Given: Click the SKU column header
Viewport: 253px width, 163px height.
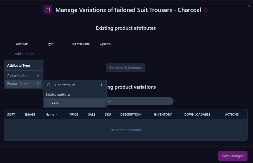Looking at the screenshot, I should click(x=108, y=114).
